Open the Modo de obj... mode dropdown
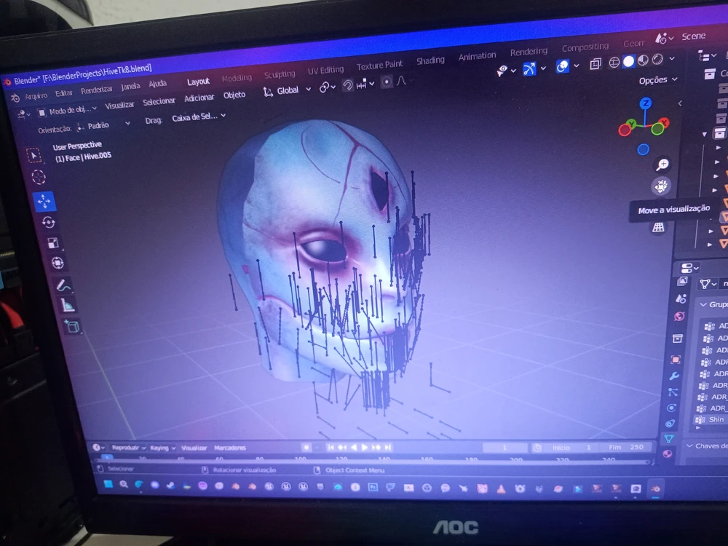This screenshot has width=728, height=546. click(x=67, y=111)
